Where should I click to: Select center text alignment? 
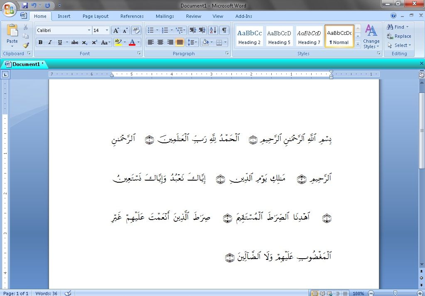161,42
